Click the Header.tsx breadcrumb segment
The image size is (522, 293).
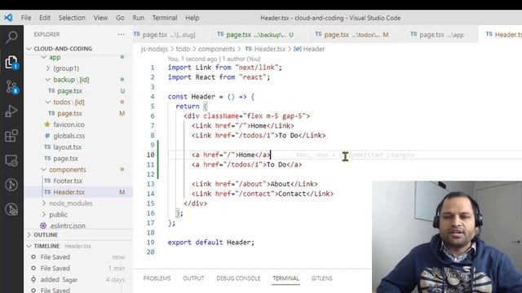(265, 49)
